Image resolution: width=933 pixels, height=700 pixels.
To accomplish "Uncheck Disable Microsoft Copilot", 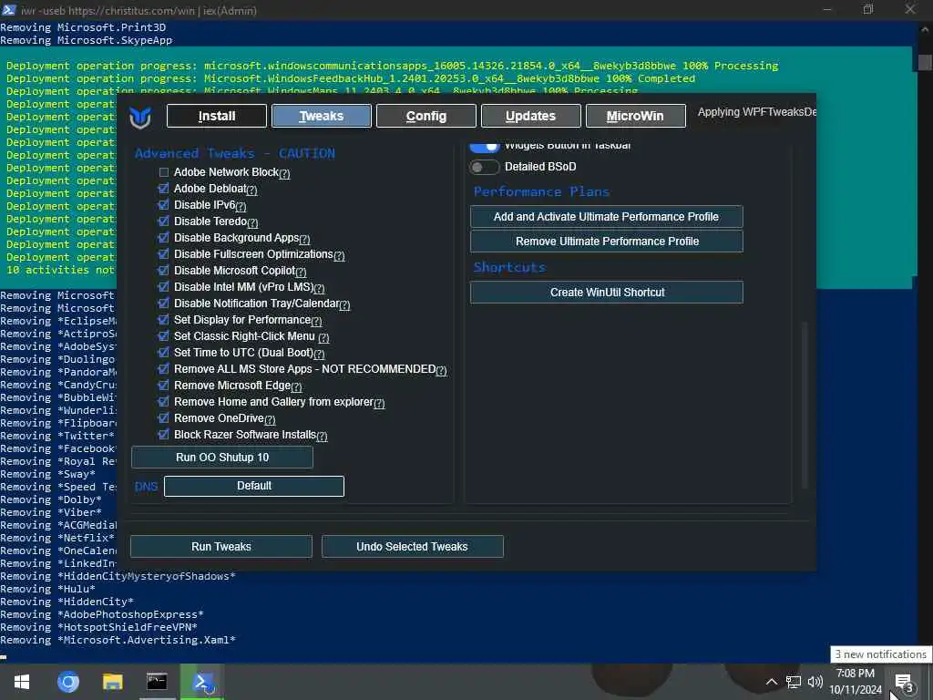I will point(164,271).
